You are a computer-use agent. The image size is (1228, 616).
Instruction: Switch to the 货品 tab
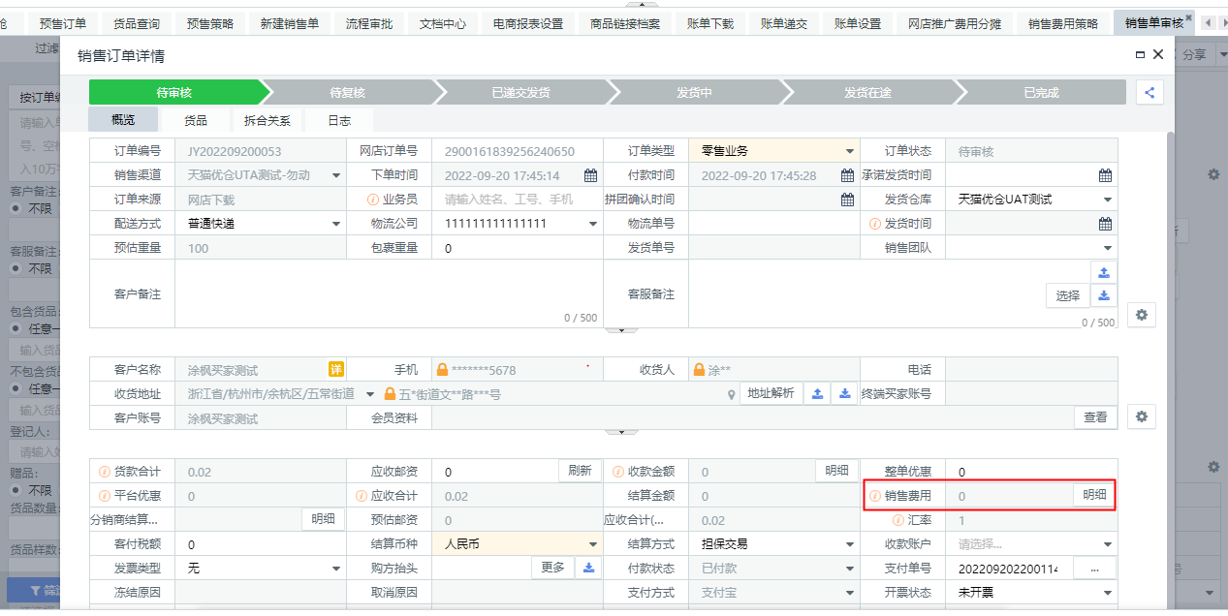click(x=196, y=121)
